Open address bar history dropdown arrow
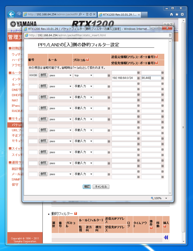The height and width of the screenshot is (251, 193). (x=84, y=15)
